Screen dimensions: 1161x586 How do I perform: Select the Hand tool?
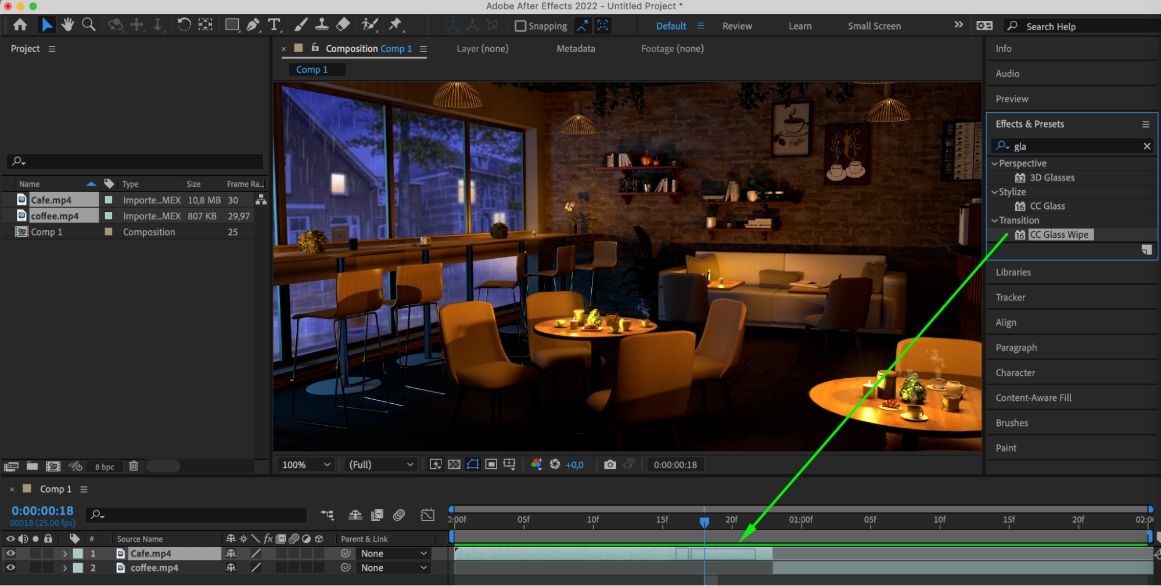68,25
